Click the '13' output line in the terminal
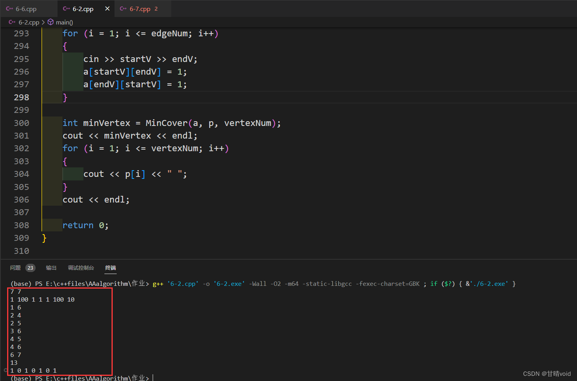This screenshot has height=381, width=577. (x=14, y=363)
